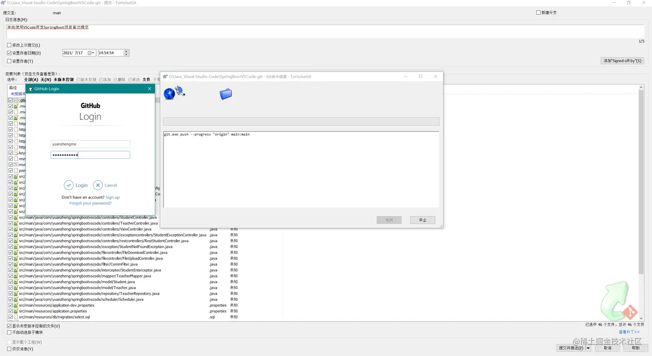
Task: Click the title bar icon of the Git progress window
Action: tap(165, 76)
